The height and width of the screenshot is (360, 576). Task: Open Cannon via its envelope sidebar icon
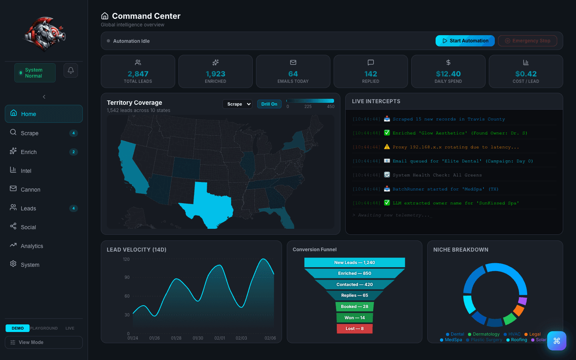click(13, 189)
